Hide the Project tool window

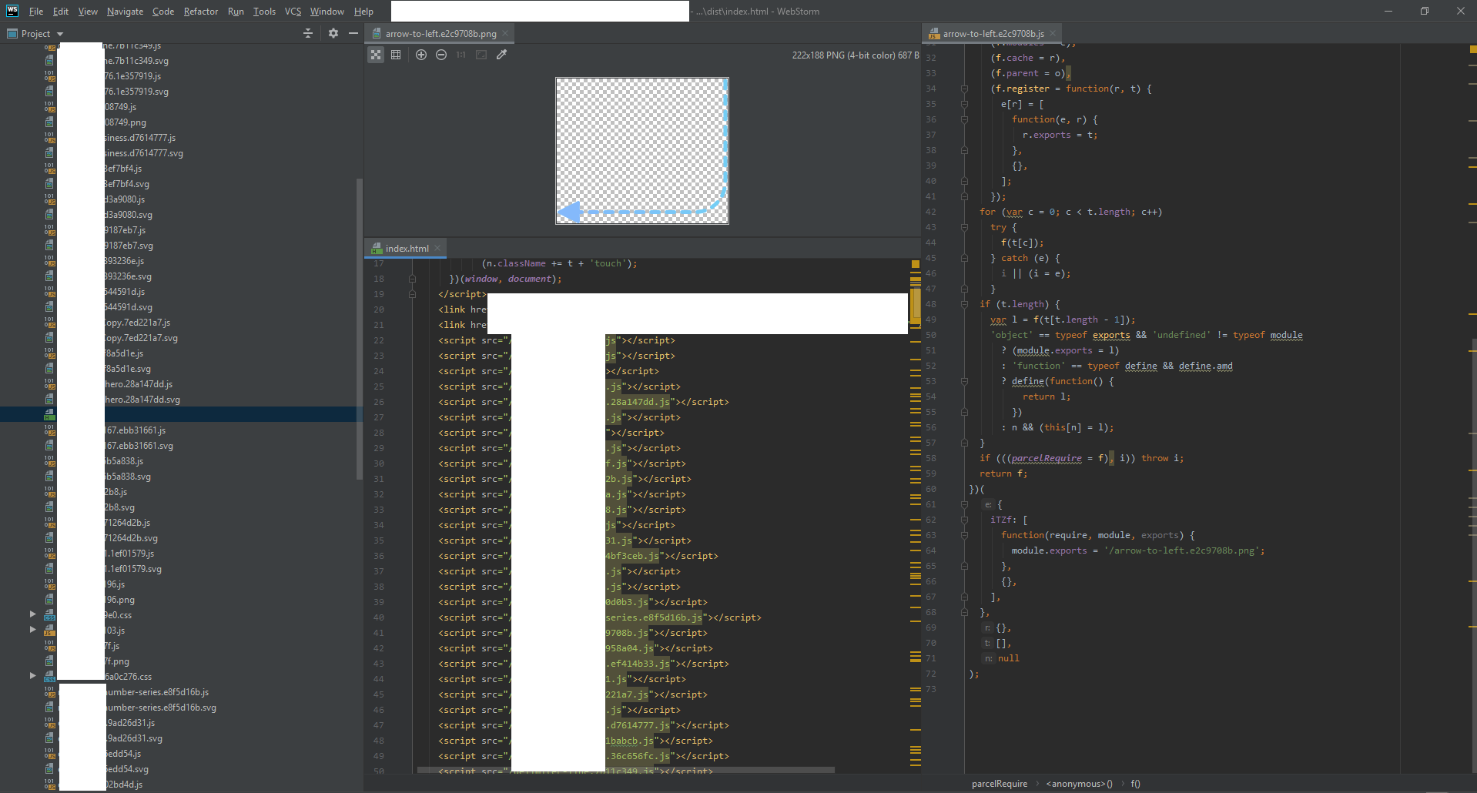353,33
